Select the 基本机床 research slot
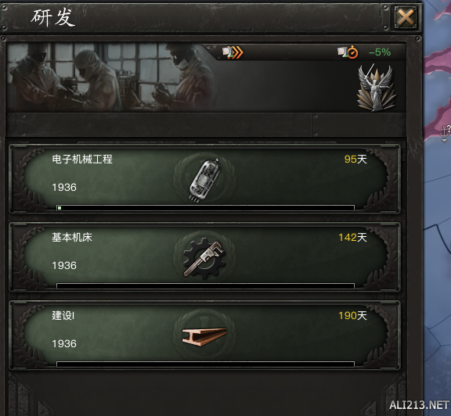Image resolution: width=451 pixels, height=416 pixels. (x=204, y=258)
